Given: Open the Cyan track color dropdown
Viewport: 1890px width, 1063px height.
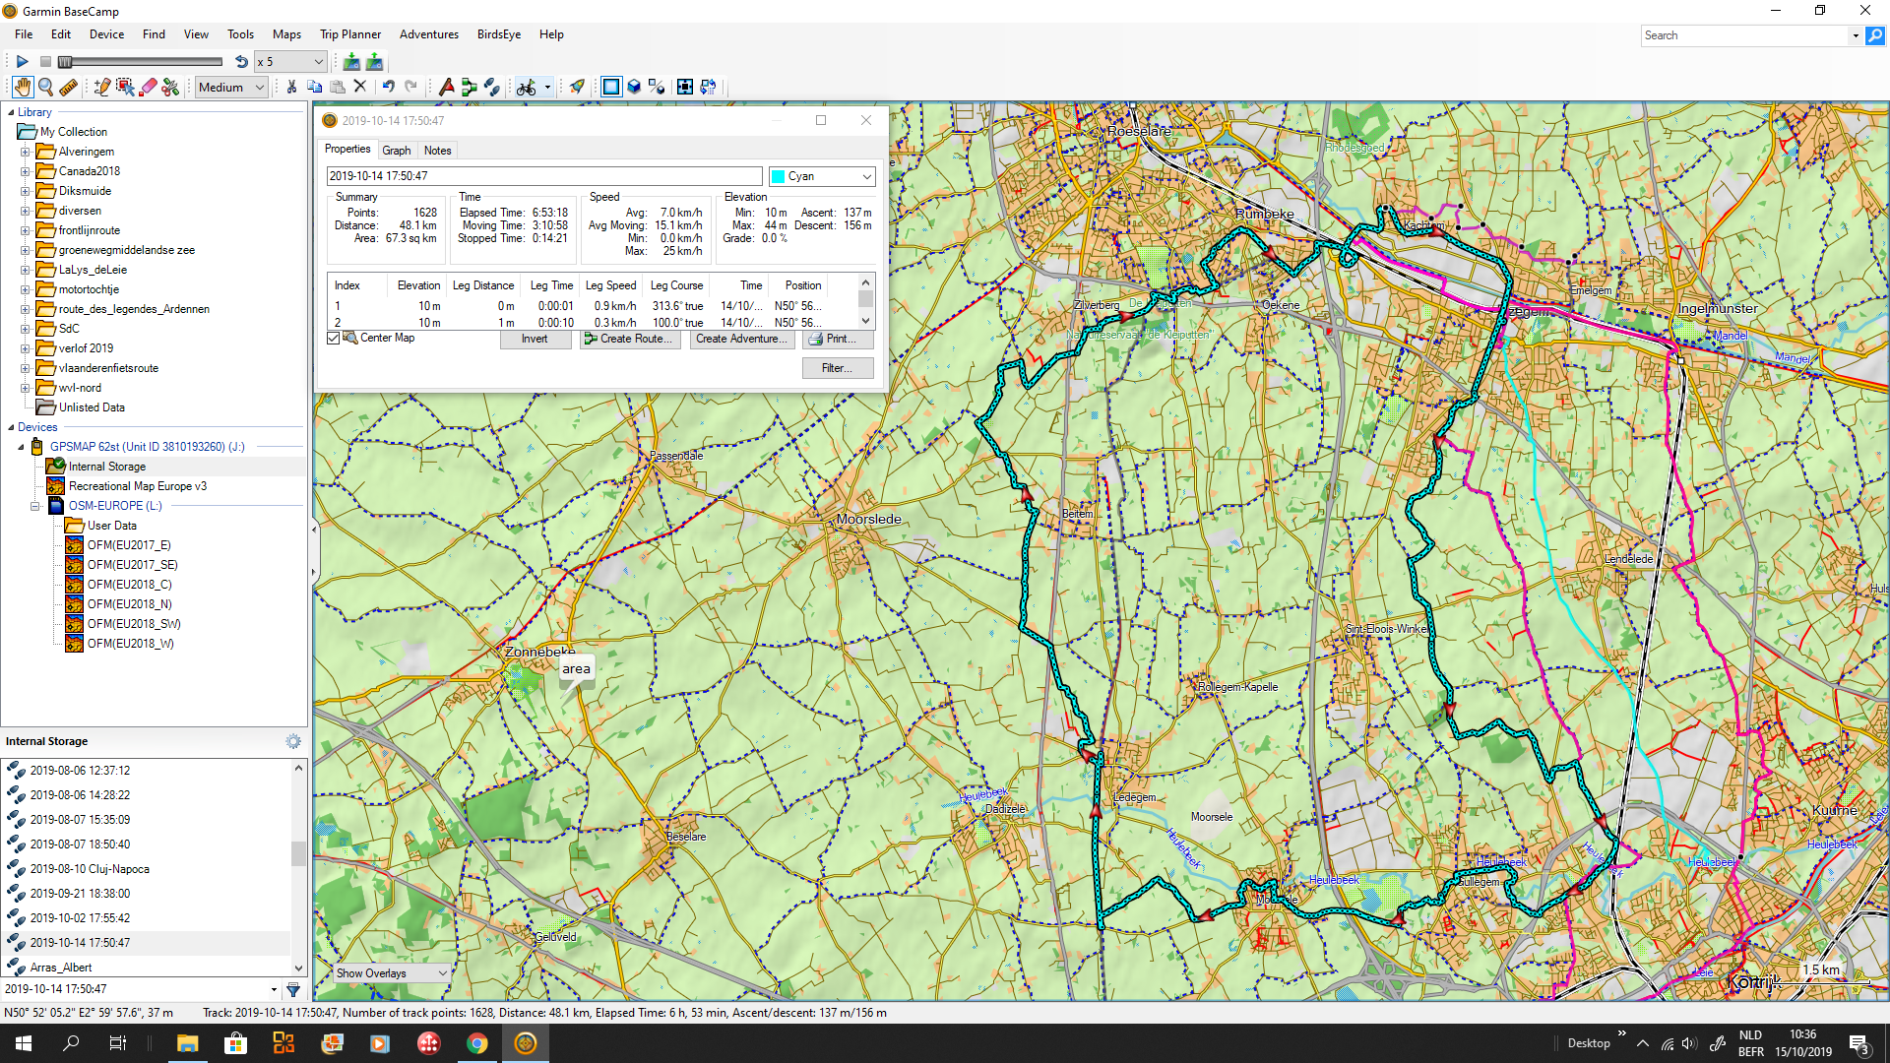Looking at the screenshot, I should tap(822, 176).
